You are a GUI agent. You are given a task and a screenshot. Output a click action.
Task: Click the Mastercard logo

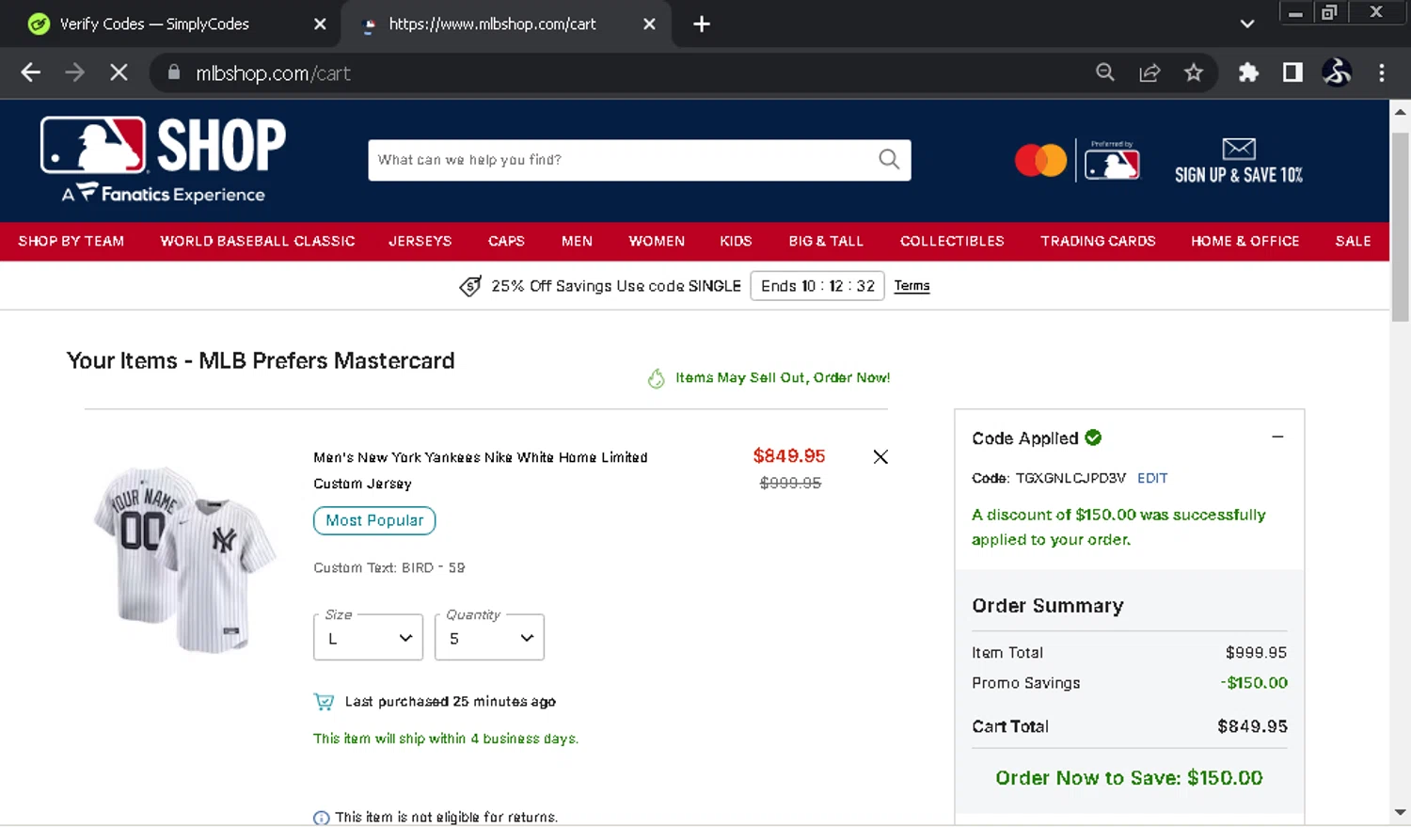(x=1040, y=160)
